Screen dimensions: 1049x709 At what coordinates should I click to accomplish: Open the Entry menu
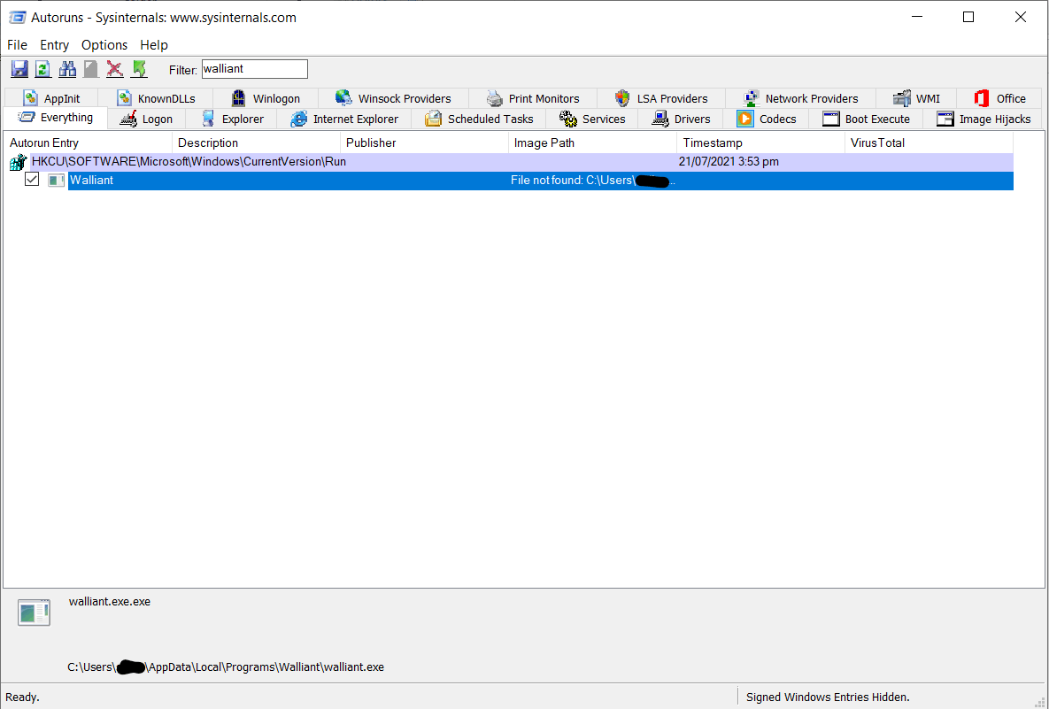click(x=54, y=45)
